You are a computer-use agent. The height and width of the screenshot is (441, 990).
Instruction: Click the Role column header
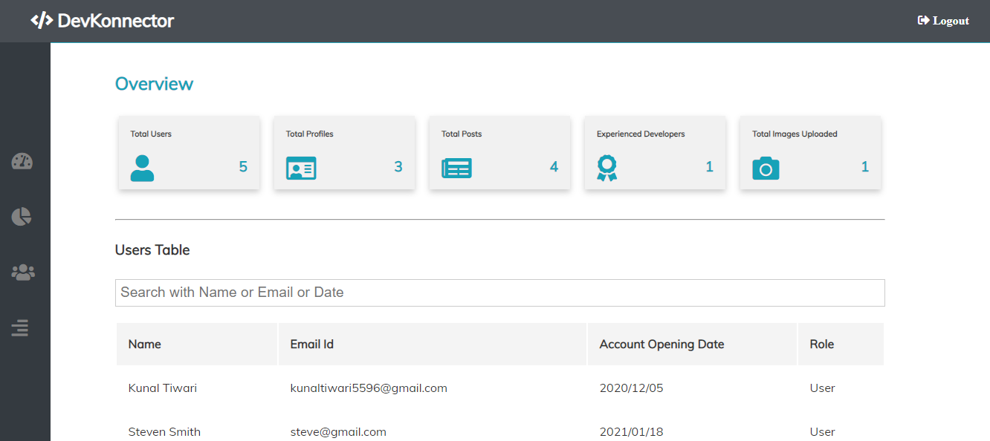click(841, 344)
